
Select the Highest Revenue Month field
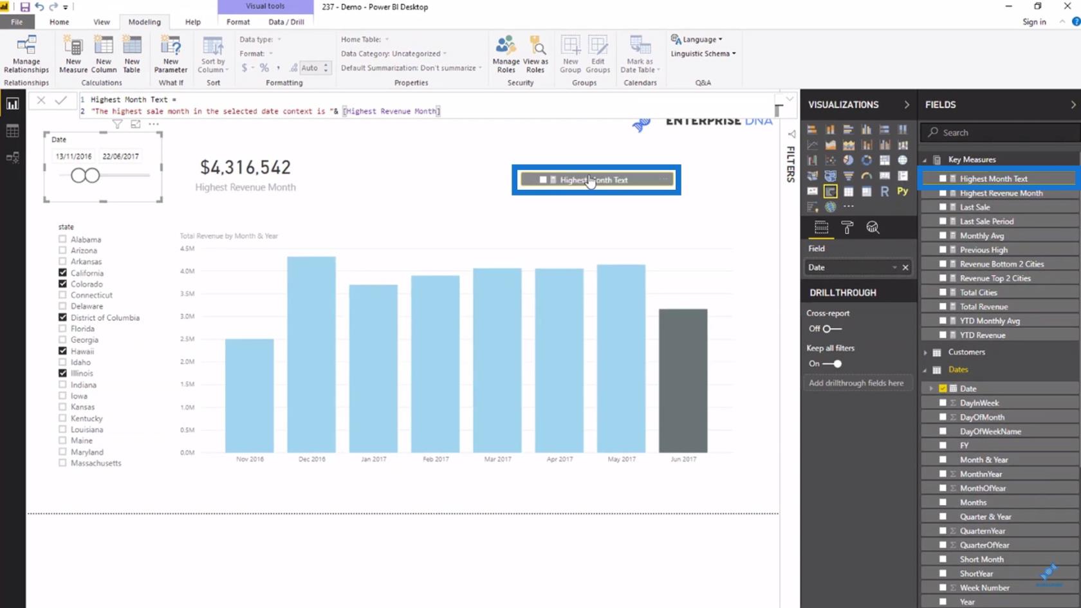pyautogui.click(x=1000, y=193)
